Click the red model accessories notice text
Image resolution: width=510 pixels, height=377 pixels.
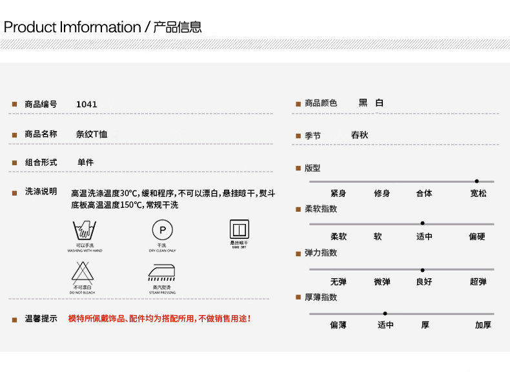click(x=159, y=318)
